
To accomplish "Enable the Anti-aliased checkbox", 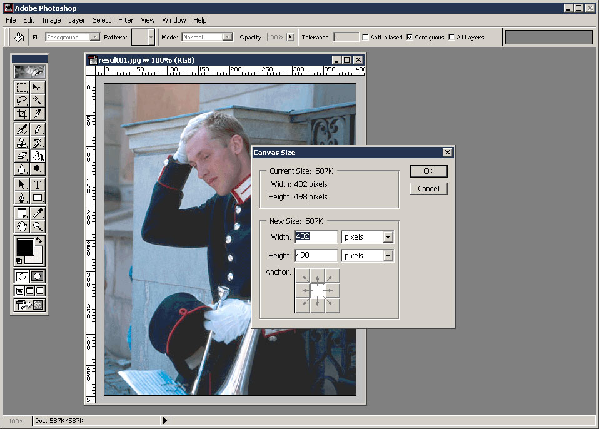I will pyautogui.click(x=365, y=38).
